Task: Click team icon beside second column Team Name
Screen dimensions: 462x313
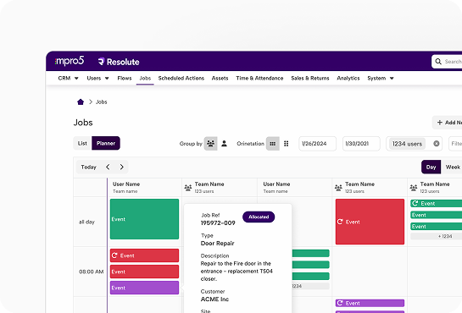Action: coord(188,187)
